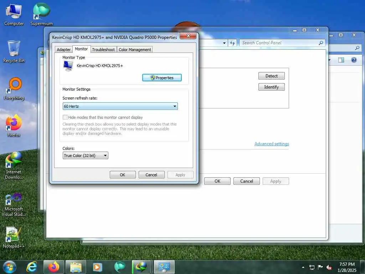Click the help question mark icon in back window
This screenshot has width=365, height=274.
(x=354, y=60)
